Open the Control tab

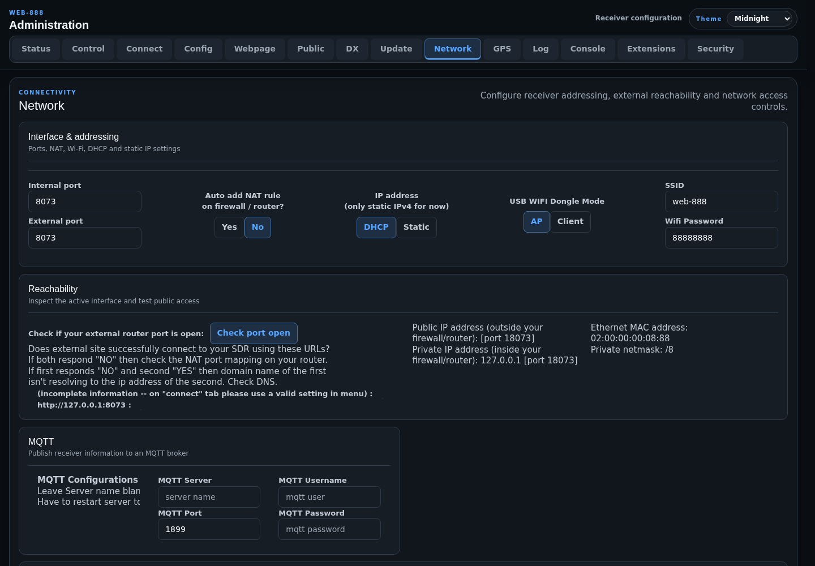pyautogui.click(x=88, y=49)
